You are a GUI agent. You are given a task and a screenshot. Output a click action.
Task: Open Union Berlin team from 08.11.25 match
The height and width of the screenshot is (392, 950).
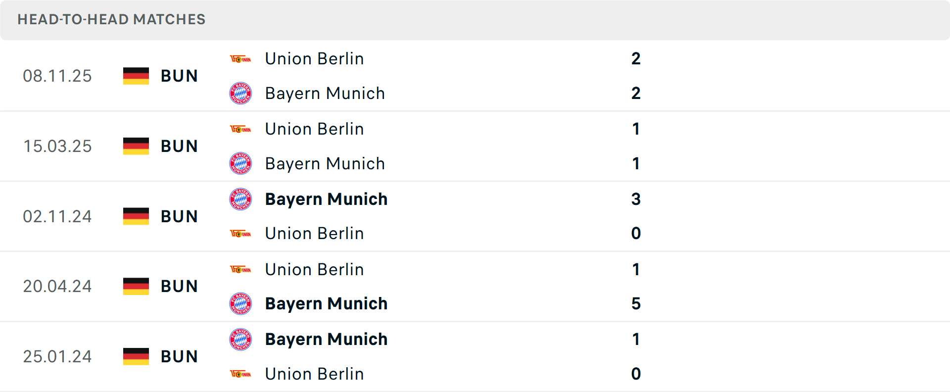[x=314, y=59]
